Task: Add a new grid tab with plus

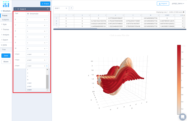Action: pyautogui.click(x=71, y=8)
